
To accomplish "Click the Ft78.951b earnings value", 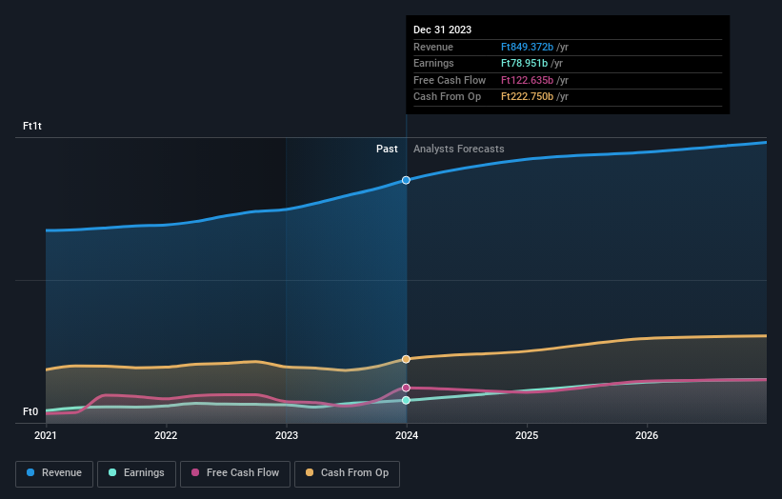I will point(524,63).
